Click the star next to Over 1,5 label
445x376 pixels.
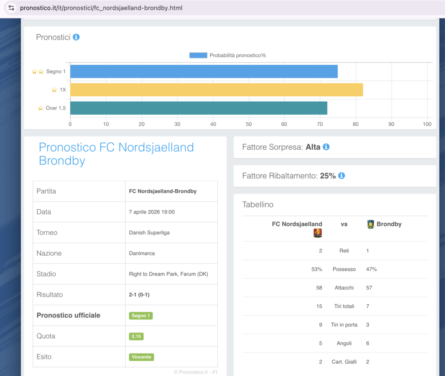coord(40,108)
